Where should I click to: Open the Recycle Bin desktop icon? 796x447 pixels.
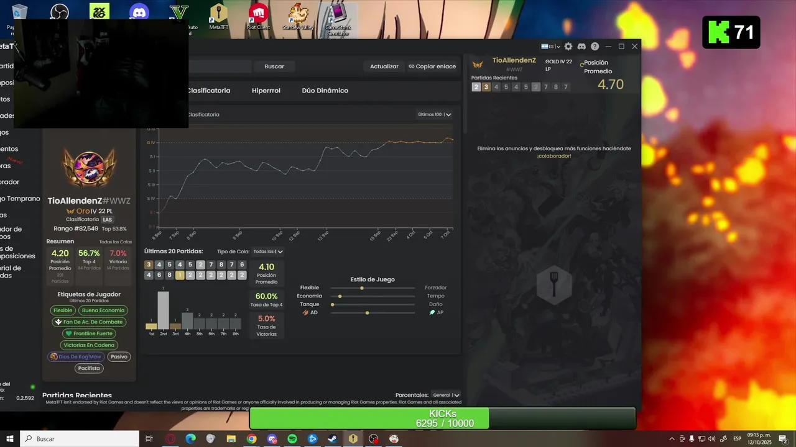tap(19, 12)
